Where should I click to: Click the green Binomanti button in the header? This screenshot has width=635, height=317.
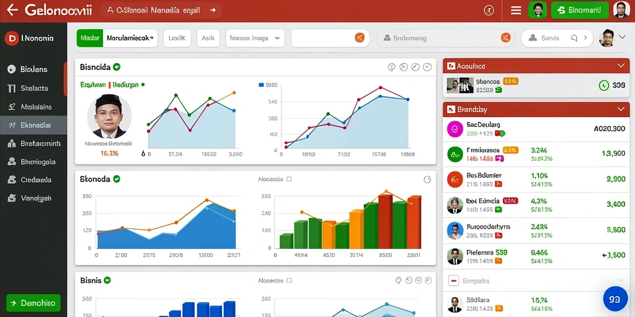[580, 11]
